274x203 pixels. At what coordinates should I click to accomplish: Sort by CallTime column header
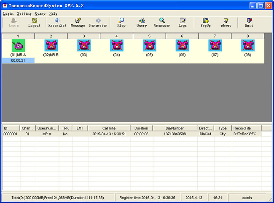[109, 128]
